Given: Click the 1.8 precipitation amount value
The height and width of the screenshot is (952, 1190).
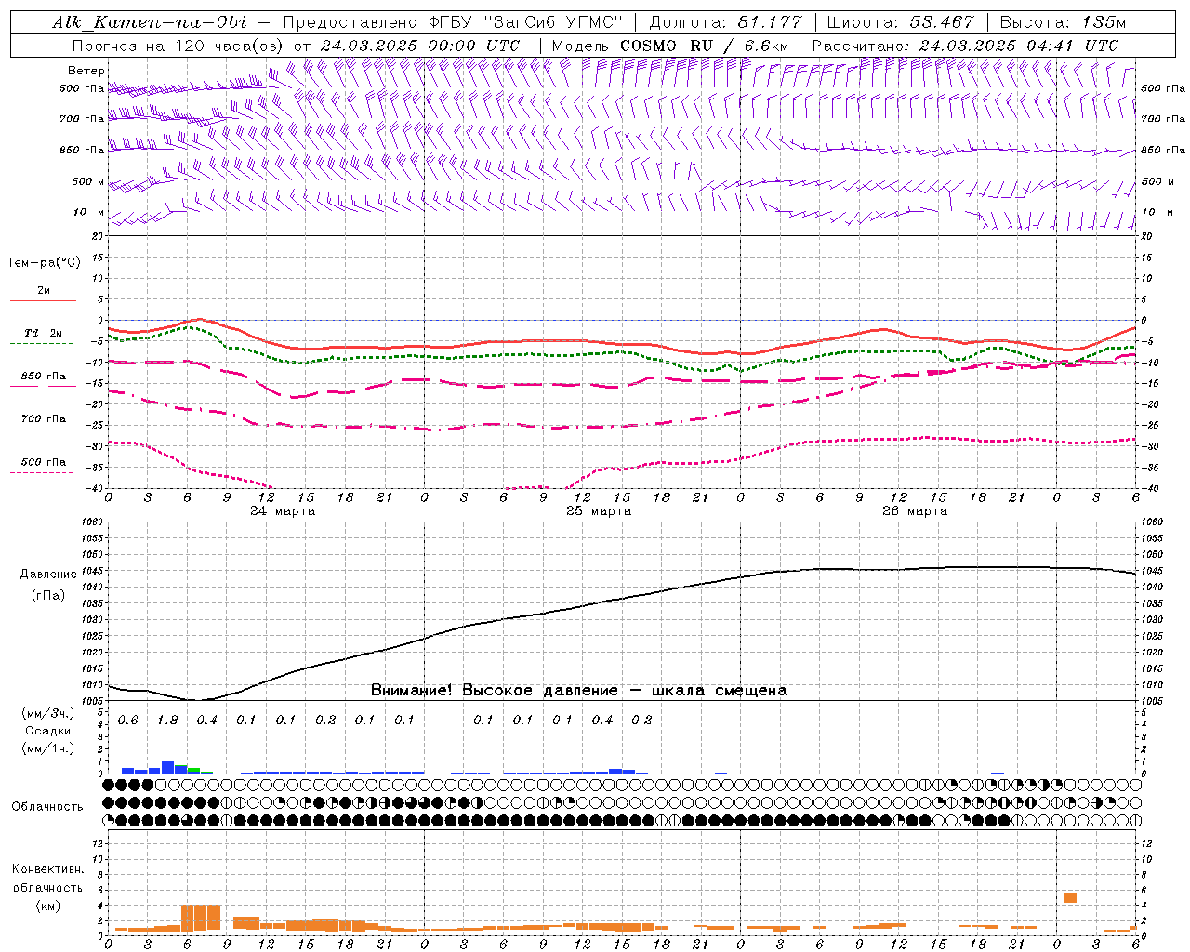Looking at the screenshot, I should coord(167,721).
